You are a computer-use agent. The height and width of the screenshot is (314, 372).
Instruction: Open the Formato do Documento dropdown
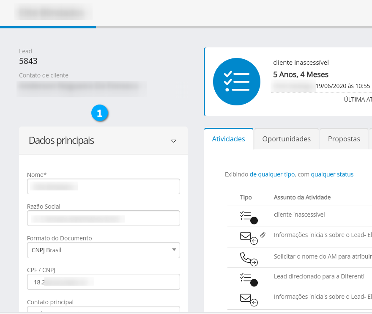pyautogui.click(x=103, y=250)
